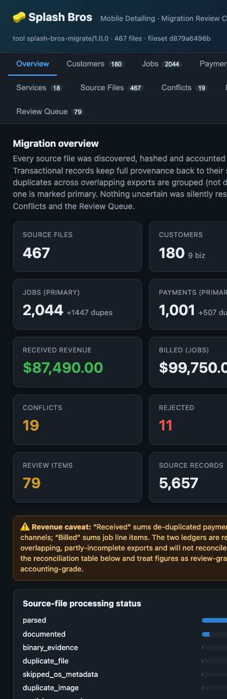
Task: Click the Source Files 467 card
Action: [77, 246]
